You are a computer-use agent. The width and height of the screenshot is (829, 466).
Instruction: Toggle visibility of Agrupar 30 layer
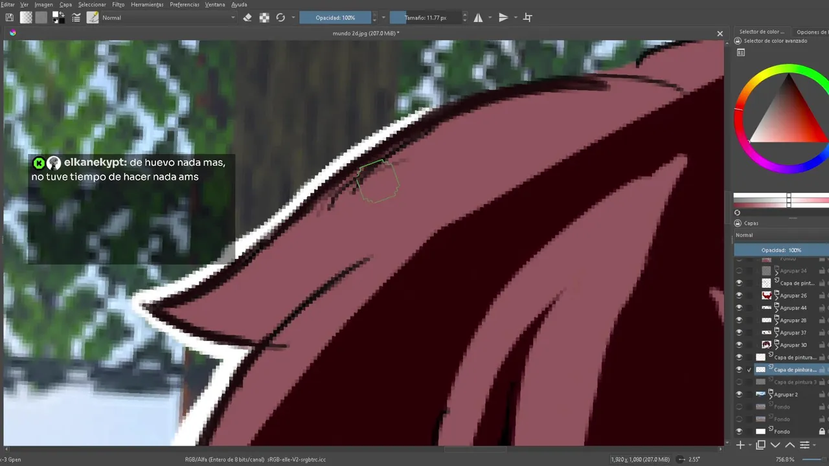tap(739, 344)
